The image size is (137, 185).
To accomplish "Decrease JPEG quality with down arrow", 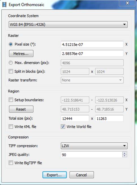I will click(x=124, y=156).
